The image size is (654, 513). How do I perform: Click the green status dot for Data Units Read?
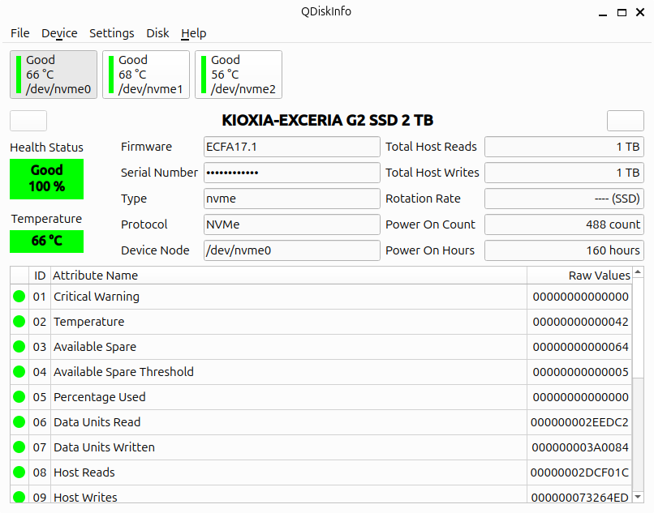tap(19, 421)
